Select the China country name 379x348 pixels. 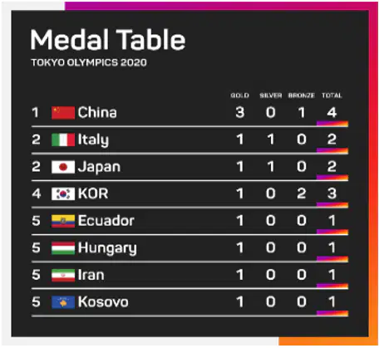click(97, 112)
